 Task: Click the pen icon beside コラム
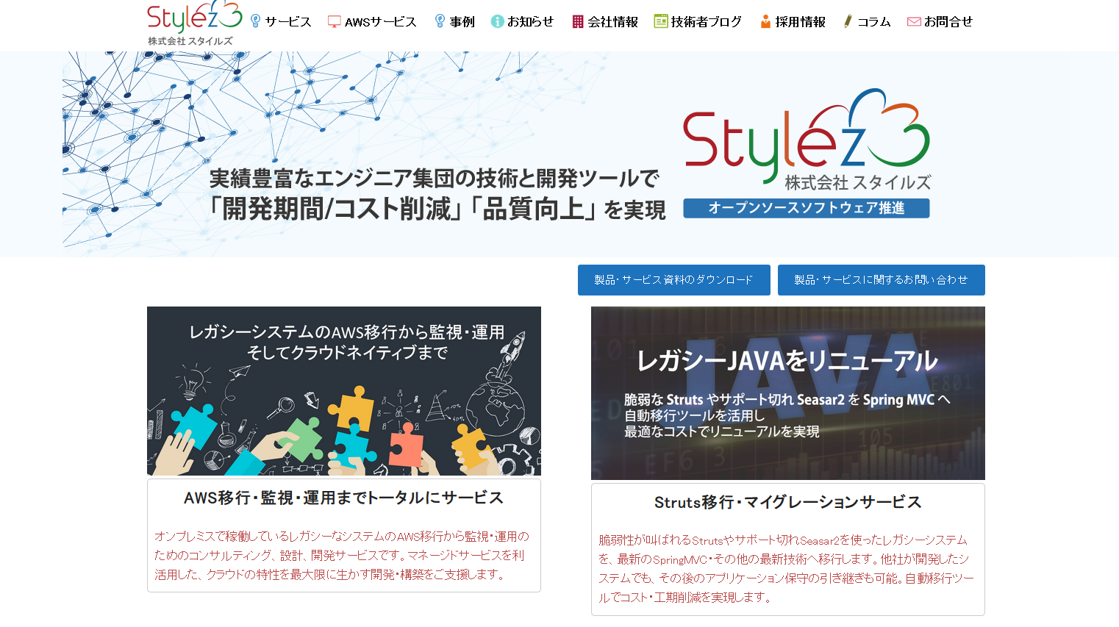(x=848, y=21)
